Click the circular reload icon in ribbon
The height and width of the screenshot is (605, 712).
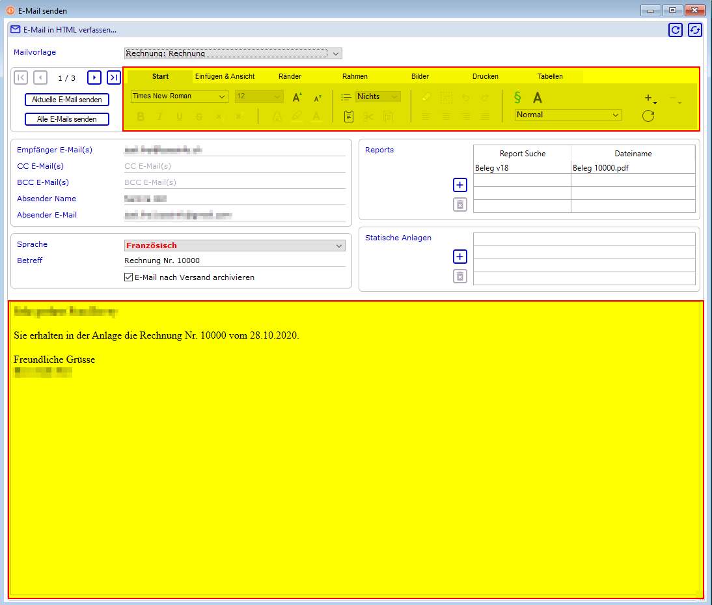coord(648,116)
